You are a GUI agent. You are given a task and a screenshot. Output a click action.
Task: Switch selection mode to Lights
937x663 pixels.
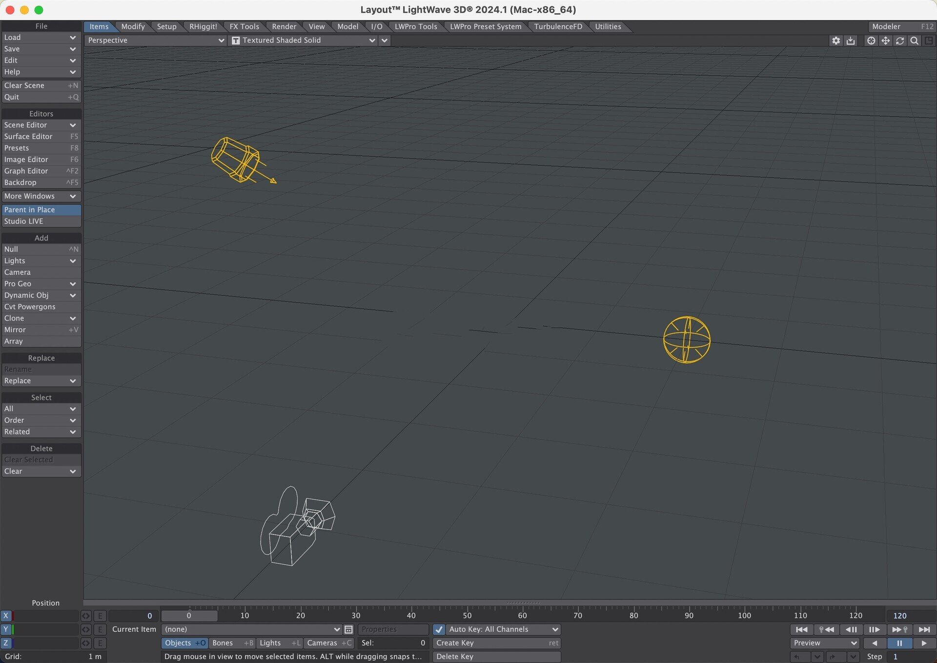coord(280,643)
